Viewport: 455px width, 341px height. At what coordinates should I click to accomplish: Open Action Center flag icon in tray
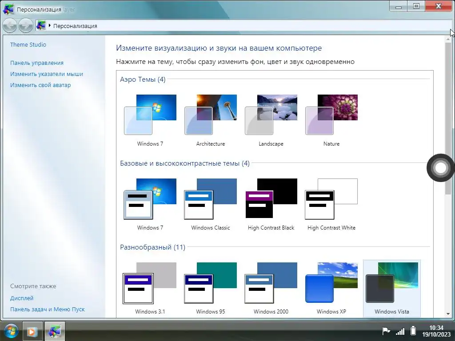pyautogui.click(x=386, y=331)
